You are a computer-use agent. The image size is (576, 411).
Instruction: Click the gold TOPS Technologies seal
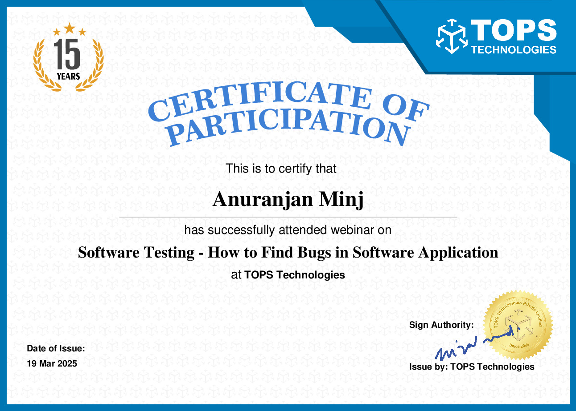518,326
